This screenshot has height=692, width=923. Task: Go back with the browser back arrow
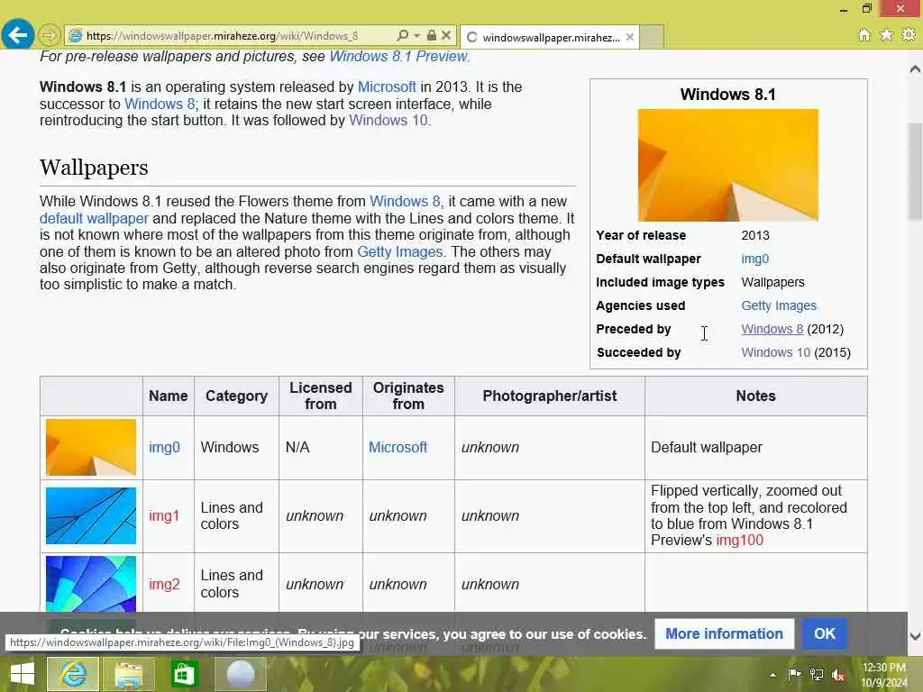[x=18, y=35]
